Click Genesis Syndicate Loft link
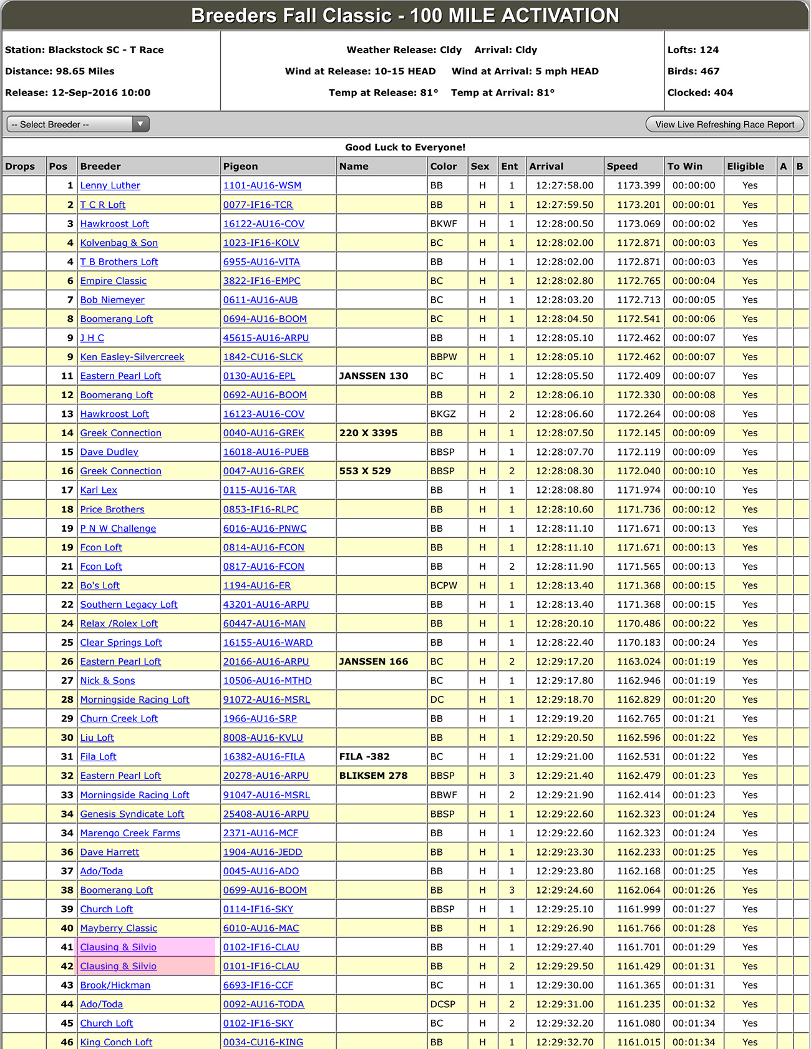This screenshot has height=1049, width=811. [132, 814]
